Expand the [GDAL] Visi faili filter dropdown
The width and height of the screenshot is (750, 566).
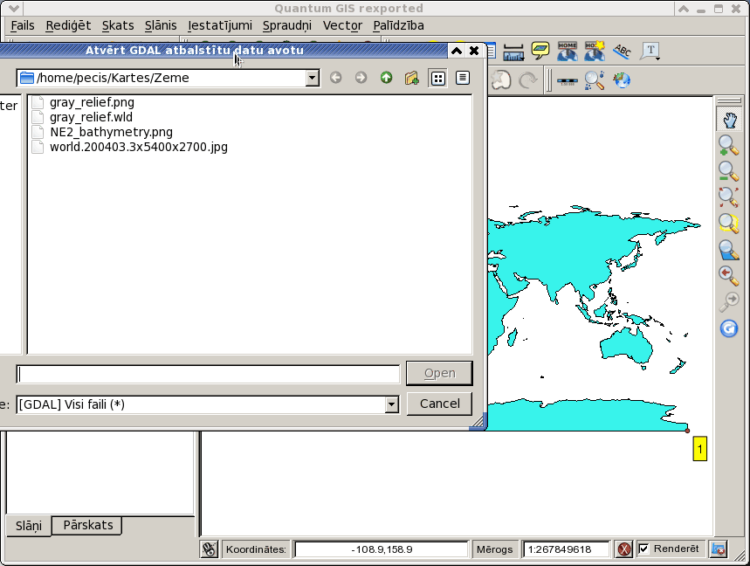pos(392,404)
